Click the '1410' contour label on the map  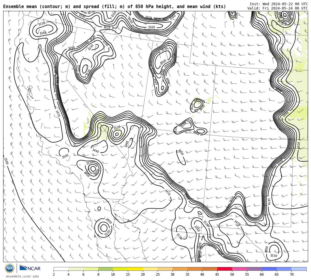click(x=299, y=145)
